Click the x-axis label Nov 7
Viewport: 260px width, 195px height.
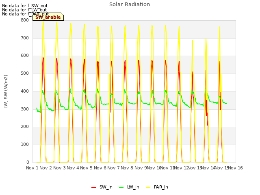click(113, 168)
